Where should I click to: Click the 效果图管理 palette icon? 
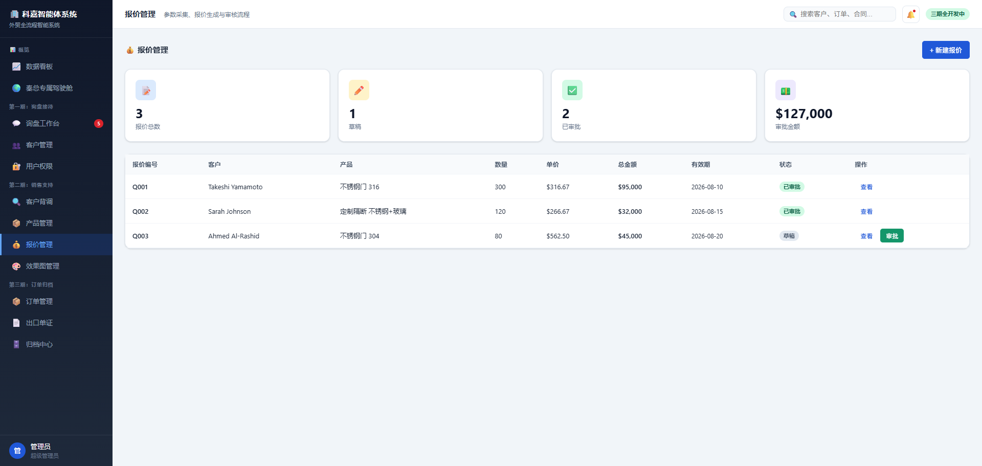[x=16, y=266]
